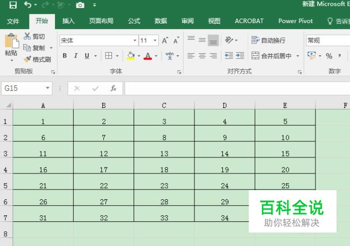Switch to the 数据 Data tab
The width and height of the screenshot is (350, 246).
[161, 21]
